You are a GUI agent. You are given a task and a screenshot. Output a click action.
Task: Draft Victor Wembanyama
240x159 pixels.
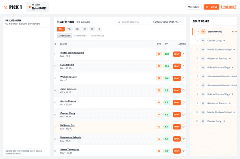point(177,54)
